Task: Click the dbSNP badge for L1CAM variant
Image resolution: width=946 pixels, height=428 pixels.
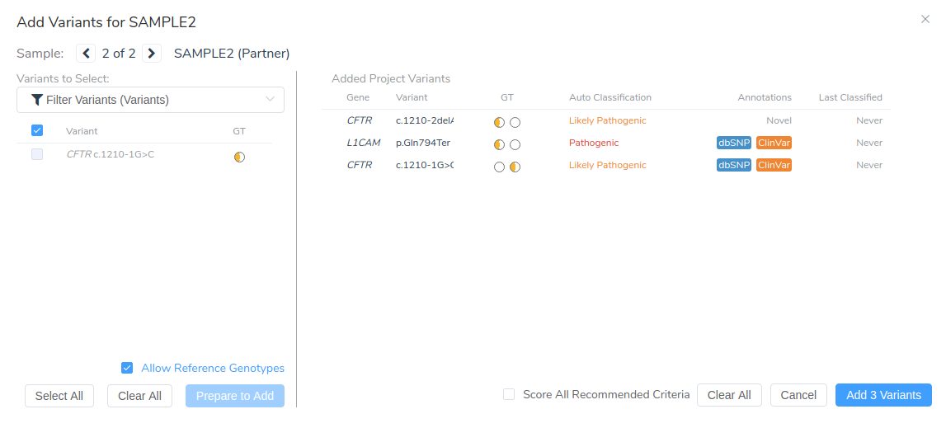Action: [733, 143]
